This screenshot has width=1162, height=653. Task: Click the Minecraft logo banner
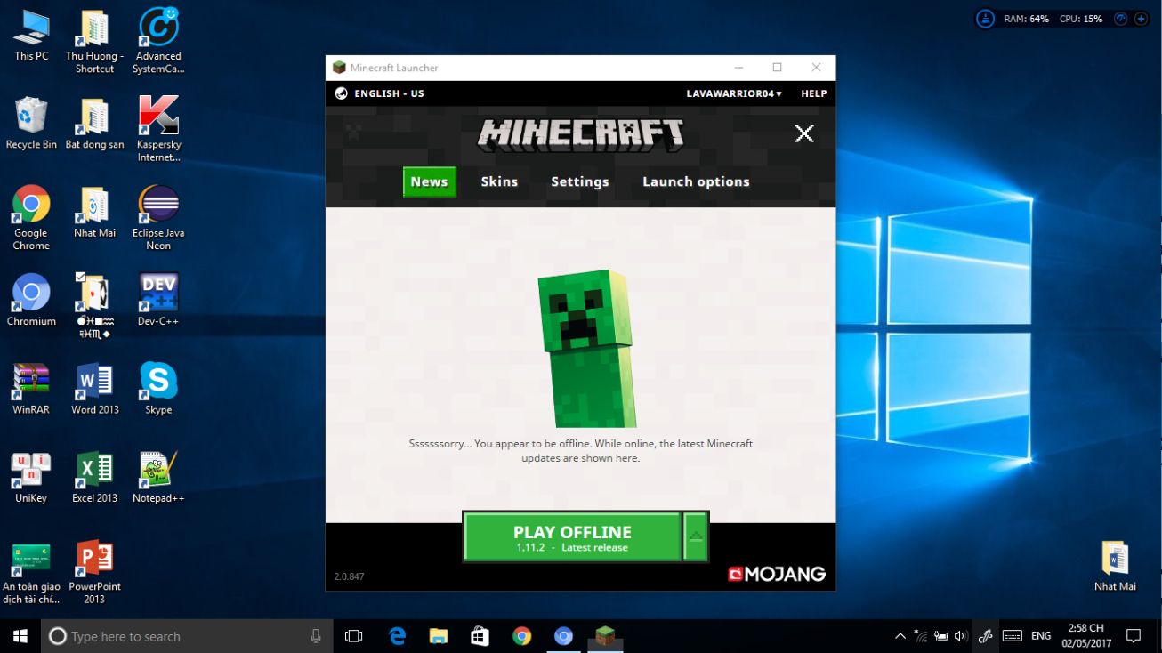[580, 133]
